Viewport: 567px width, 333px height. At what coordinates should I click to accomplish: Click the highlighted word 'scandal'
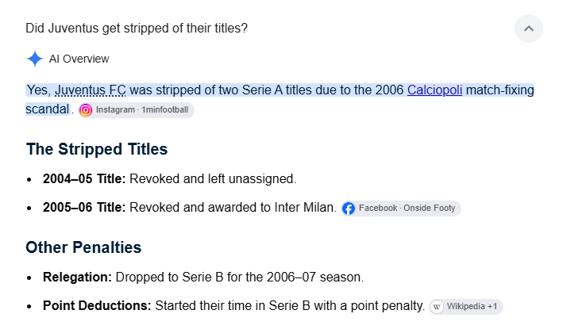48,109
